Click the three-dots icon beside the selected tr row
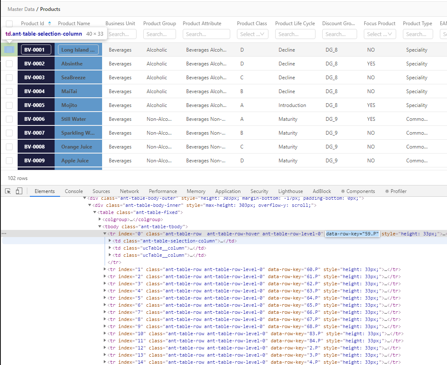 (4, 234)
